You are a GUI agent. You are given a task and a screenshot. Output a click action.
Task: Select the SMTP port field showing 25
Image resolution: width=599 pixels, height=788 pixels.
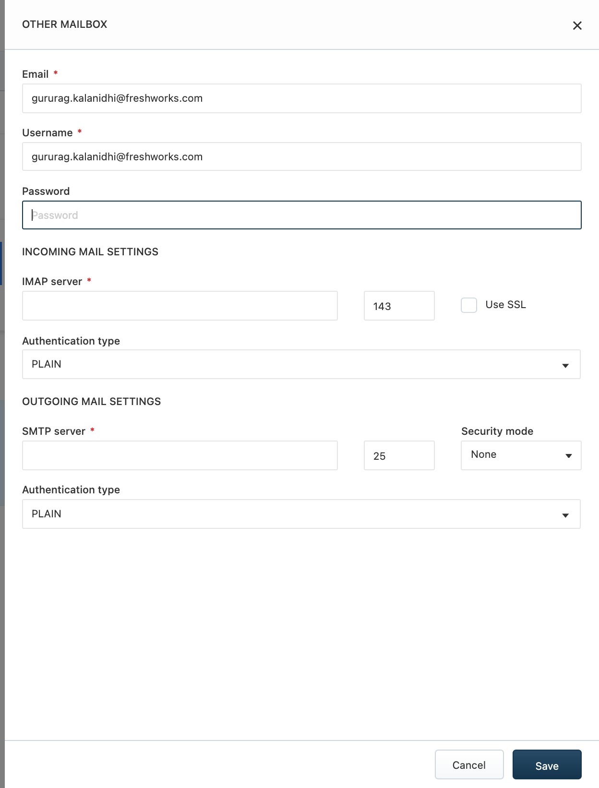pyautogui.click(x=399, y=455)
